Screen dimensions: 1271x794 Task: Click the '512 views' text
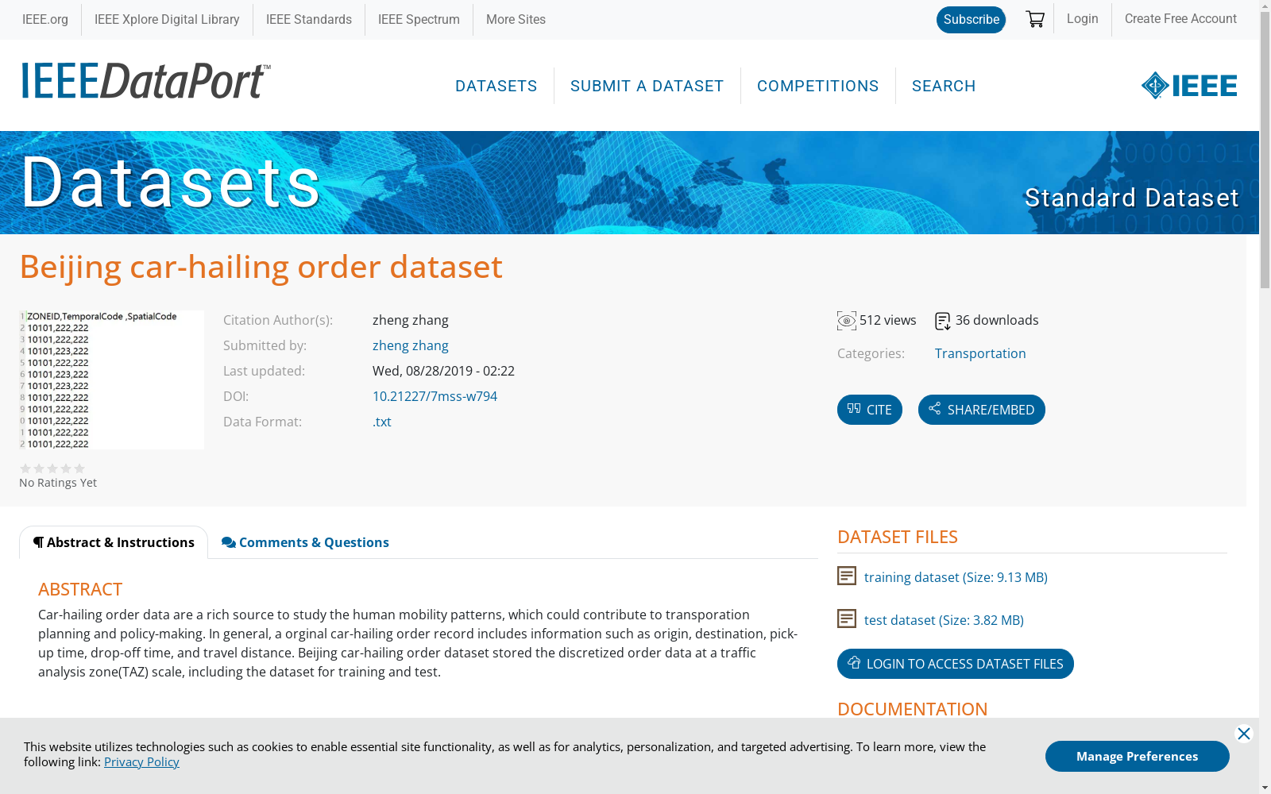pyautogui.click(x=888, y=320)
